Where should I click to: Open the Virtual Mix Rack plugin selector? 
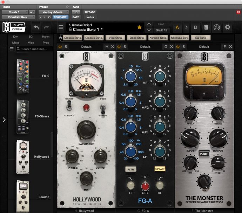click(x=19, y=17)
